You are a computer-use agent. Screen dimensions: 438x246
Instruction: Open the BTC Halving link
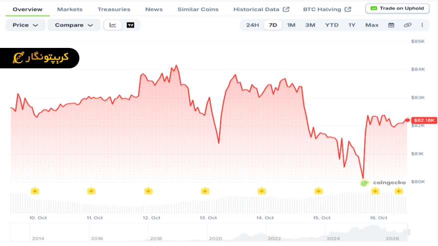point(327,9)
